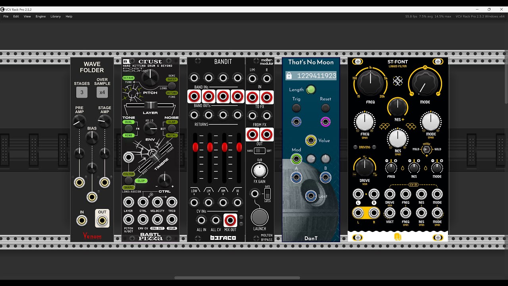Click the Wave Folder IN jack
The width and height of the screenshot is (508, 286).
82,220
